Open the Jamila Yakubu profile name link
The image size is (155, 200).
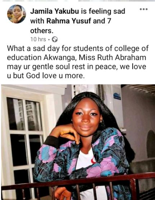[x=55, y=11]
